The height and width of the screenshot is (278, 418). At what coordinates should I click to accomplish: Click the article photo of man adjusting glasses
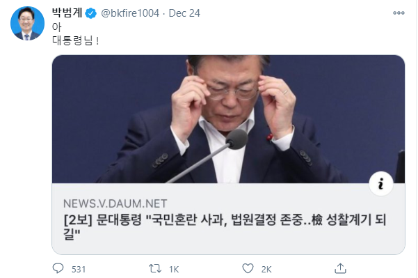pyautogui.click(x=228, y=119)
